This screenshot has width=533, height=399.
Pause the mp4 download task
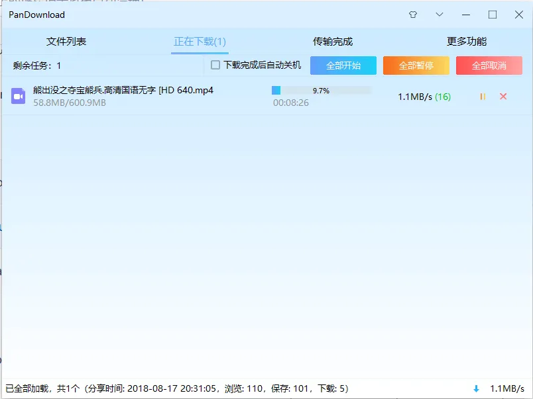[x=483, y=97]
